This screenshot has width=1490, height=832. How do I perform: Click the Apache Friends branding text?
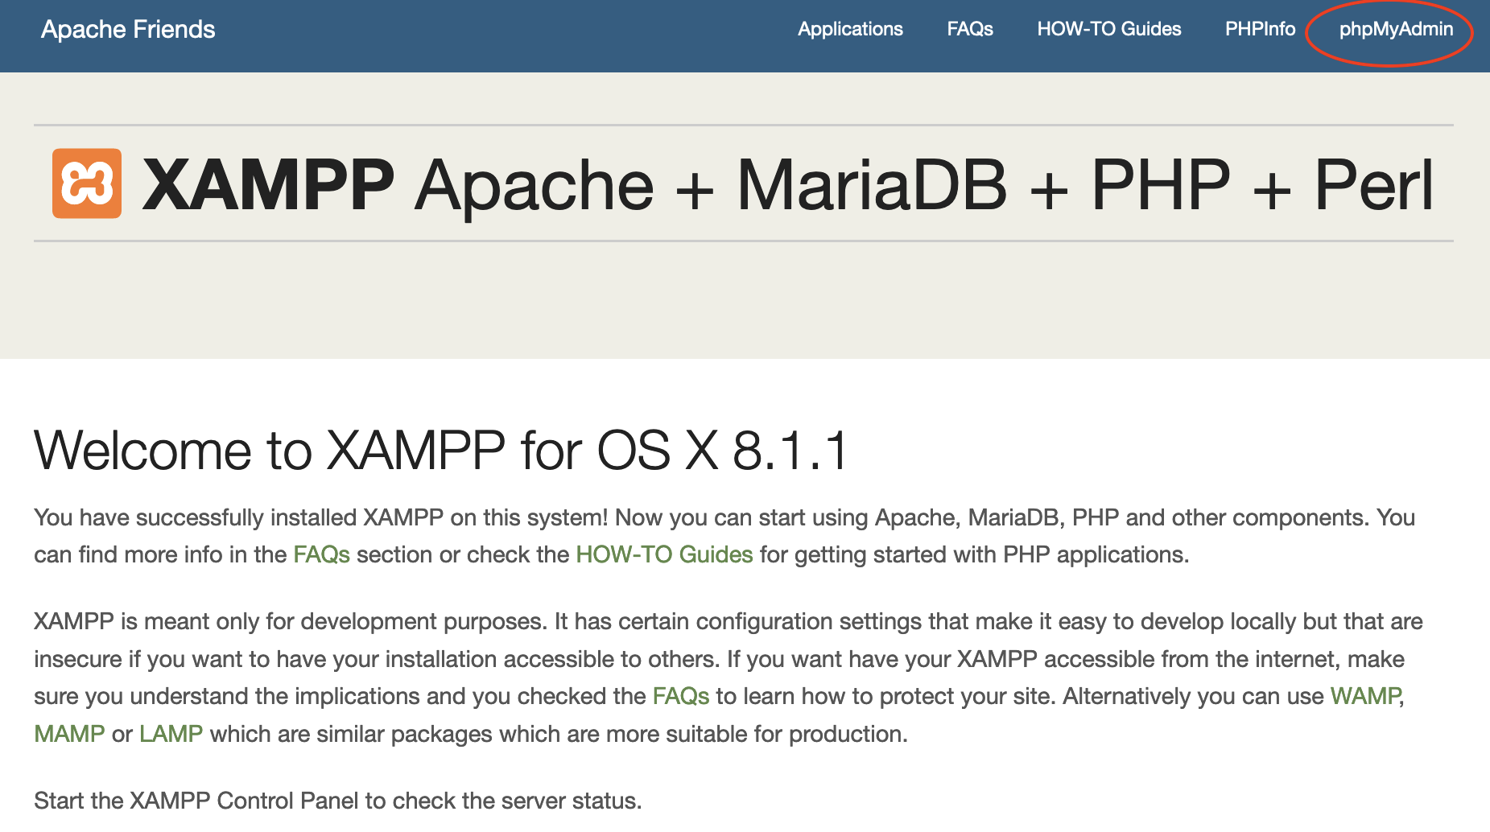point(128,29)
